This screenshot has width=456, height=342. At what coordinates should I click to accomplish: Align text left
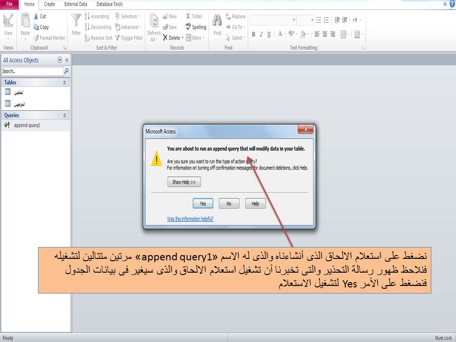tap(317, 34)
